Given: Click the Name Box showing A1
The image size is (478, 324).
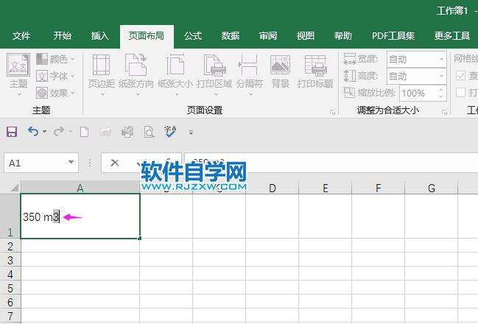Looking at the screenshot, I should (35, 163).
